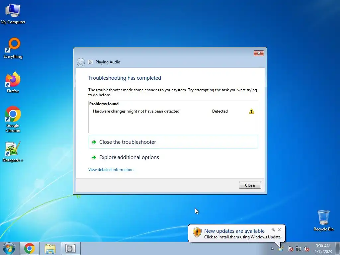
Task: Click the muted volume tray icon
Action: (x=306, y=249)
